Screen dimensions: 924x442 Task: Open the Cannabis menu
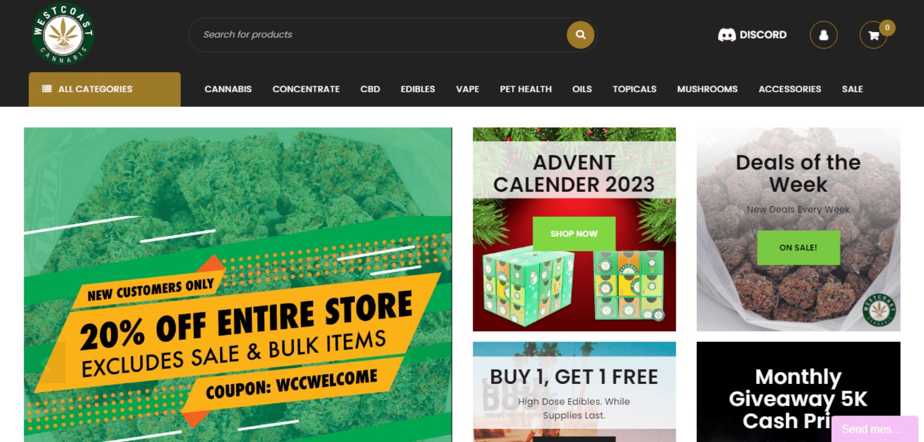[228, 89]
